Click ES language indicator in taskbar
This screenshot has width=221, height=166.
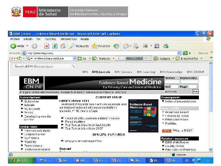point(187,160)
